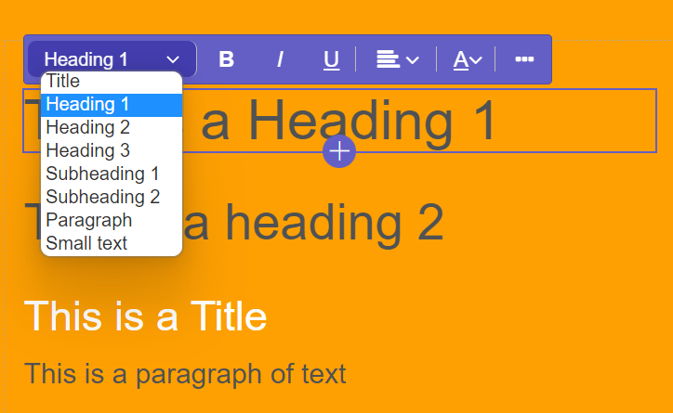This screenshot has height=413, width=673.
Task: Choose Paragraph style option
Action: (x=112, y=220)
